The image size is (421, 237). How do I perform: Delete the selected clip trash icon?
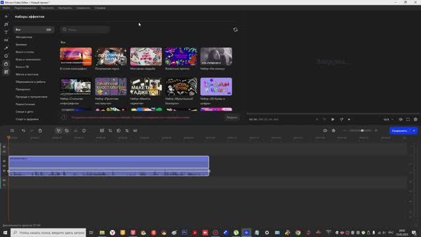click(x=40, y=130)
